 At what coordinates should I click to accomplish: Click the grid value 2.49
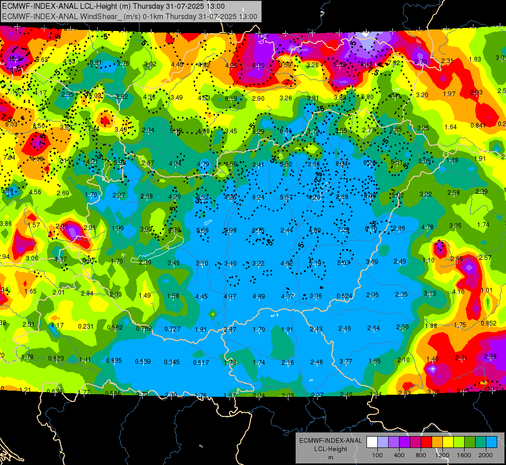400,261
